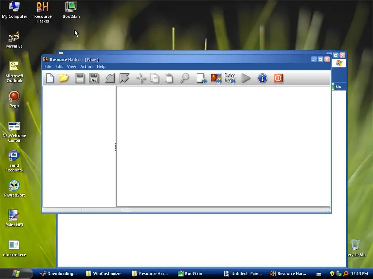Switch to Resource Hac... folder taskbar item
The height and width of the screenshot is (279, 373).
pos(150,274)
